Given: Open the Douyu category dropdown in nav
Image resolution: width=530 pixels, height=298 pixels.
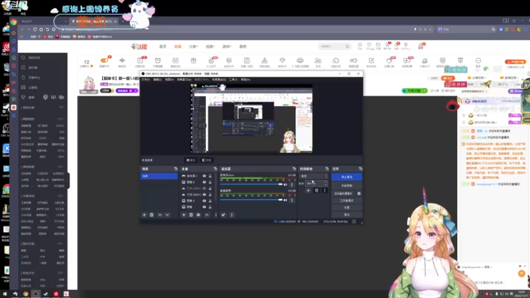Looking at the screenshot, I should [193, 46].
